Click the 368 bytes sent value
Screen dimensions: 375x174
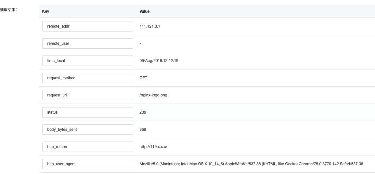tap(143, 130)
